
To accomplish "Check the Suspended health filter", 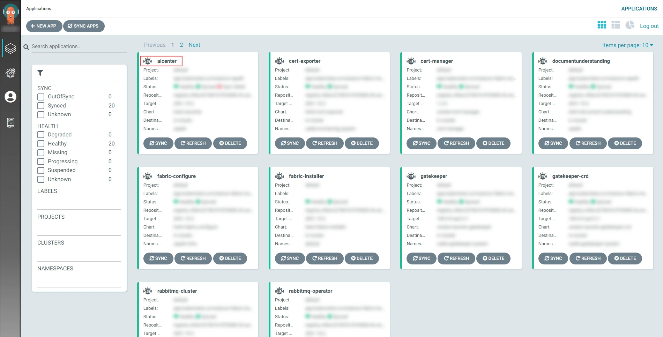I will coord(41,170).
